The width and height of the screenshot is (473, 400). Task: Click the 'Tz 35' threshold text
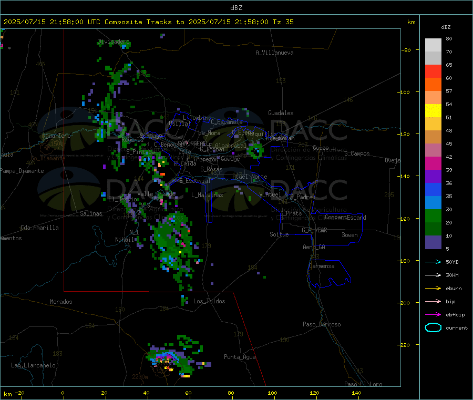(x=283, y=22)
